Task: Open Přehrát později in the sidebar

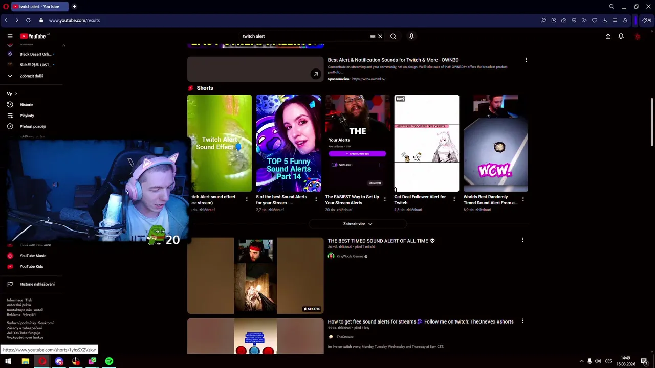Action: tap(32, 126)
